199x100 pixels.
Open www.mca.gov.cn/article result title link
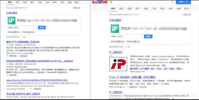point(37,80)
